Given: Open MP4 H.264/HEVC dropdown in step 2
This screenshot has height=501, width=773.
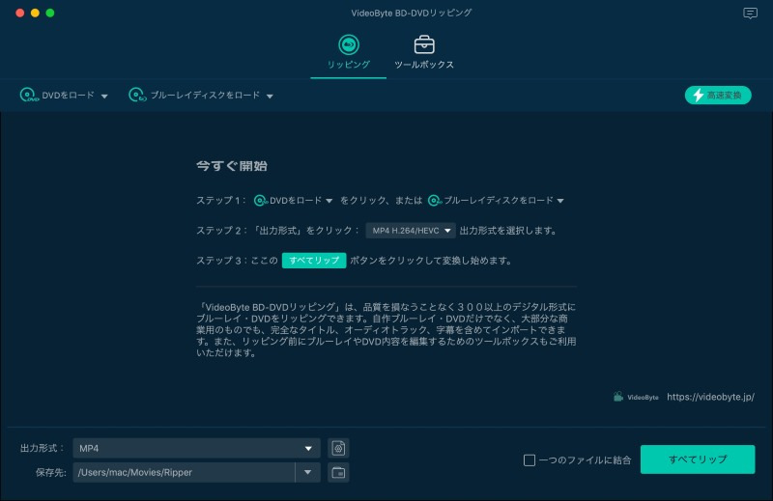Looking at the screenshot, I should click(410, 231).
